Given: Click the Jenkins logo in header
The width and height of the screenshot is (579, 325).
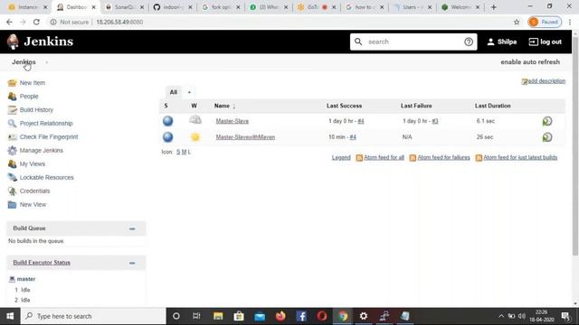Looking at the screenshot, I should point(40,42).
